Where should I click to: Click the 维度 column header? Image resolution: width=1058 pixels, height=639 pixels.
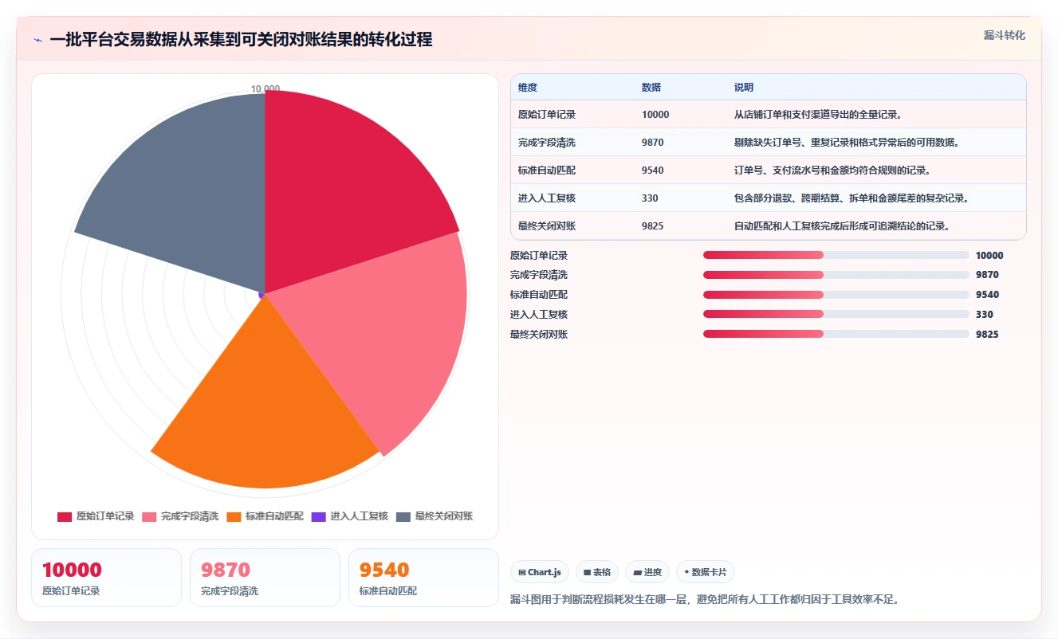pos(528,88)
